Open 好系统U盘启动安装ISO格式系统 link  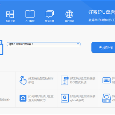[83, 80]
